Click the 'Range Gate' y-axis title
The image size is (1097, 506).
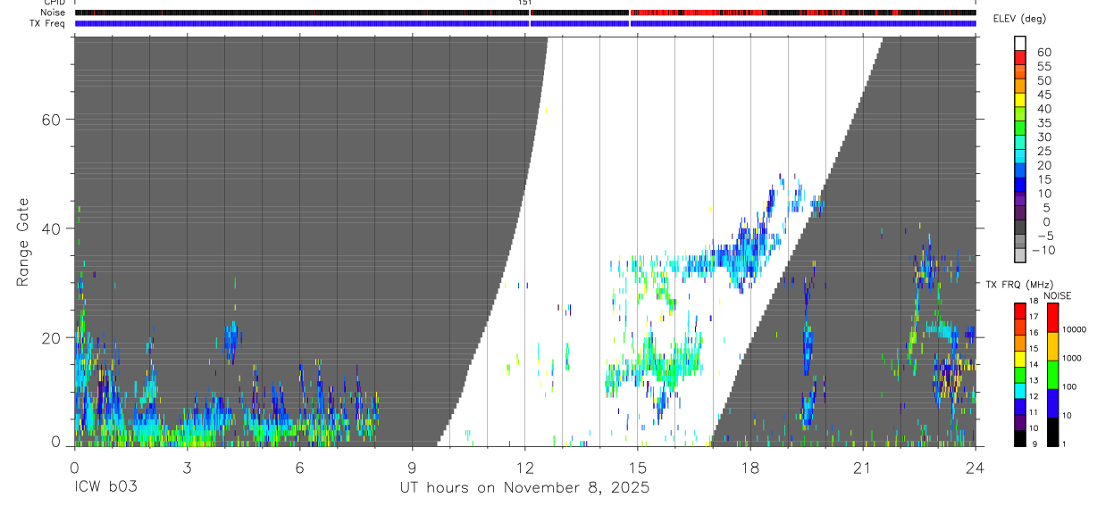point(23,243)
